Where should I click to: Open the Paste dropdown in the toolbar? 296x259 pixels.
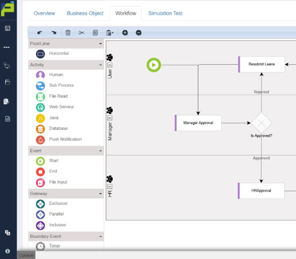tap(110, 33)
